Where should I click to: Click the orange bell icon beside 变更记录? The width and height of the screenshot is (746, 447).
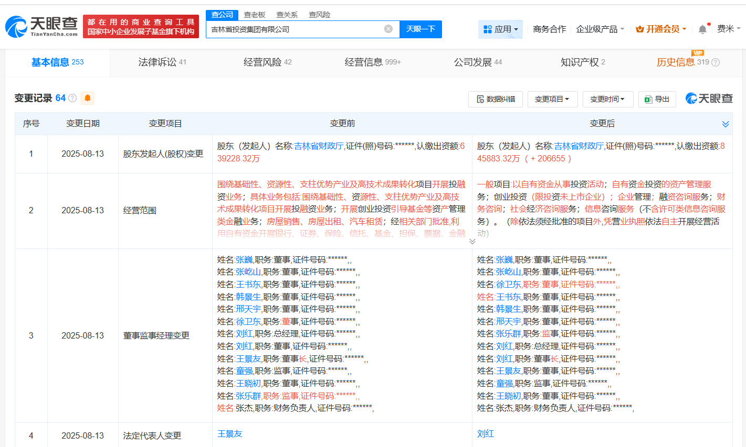click(x=88, y=97)
